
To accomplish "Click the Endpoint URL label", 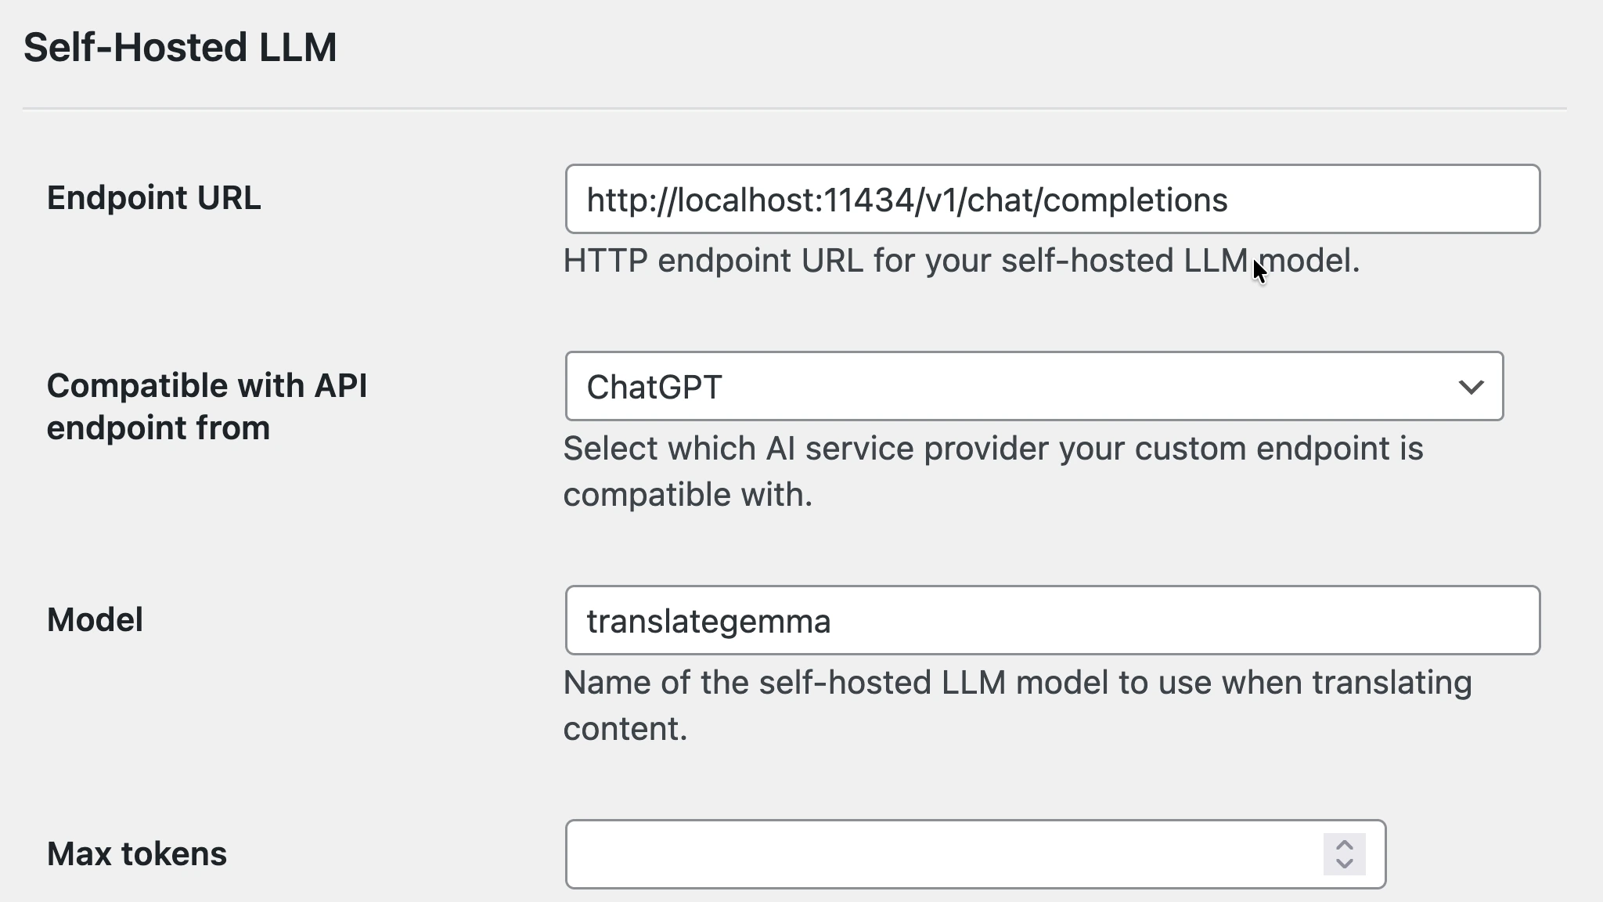I will pyautogui.click(x=154, y=197).
